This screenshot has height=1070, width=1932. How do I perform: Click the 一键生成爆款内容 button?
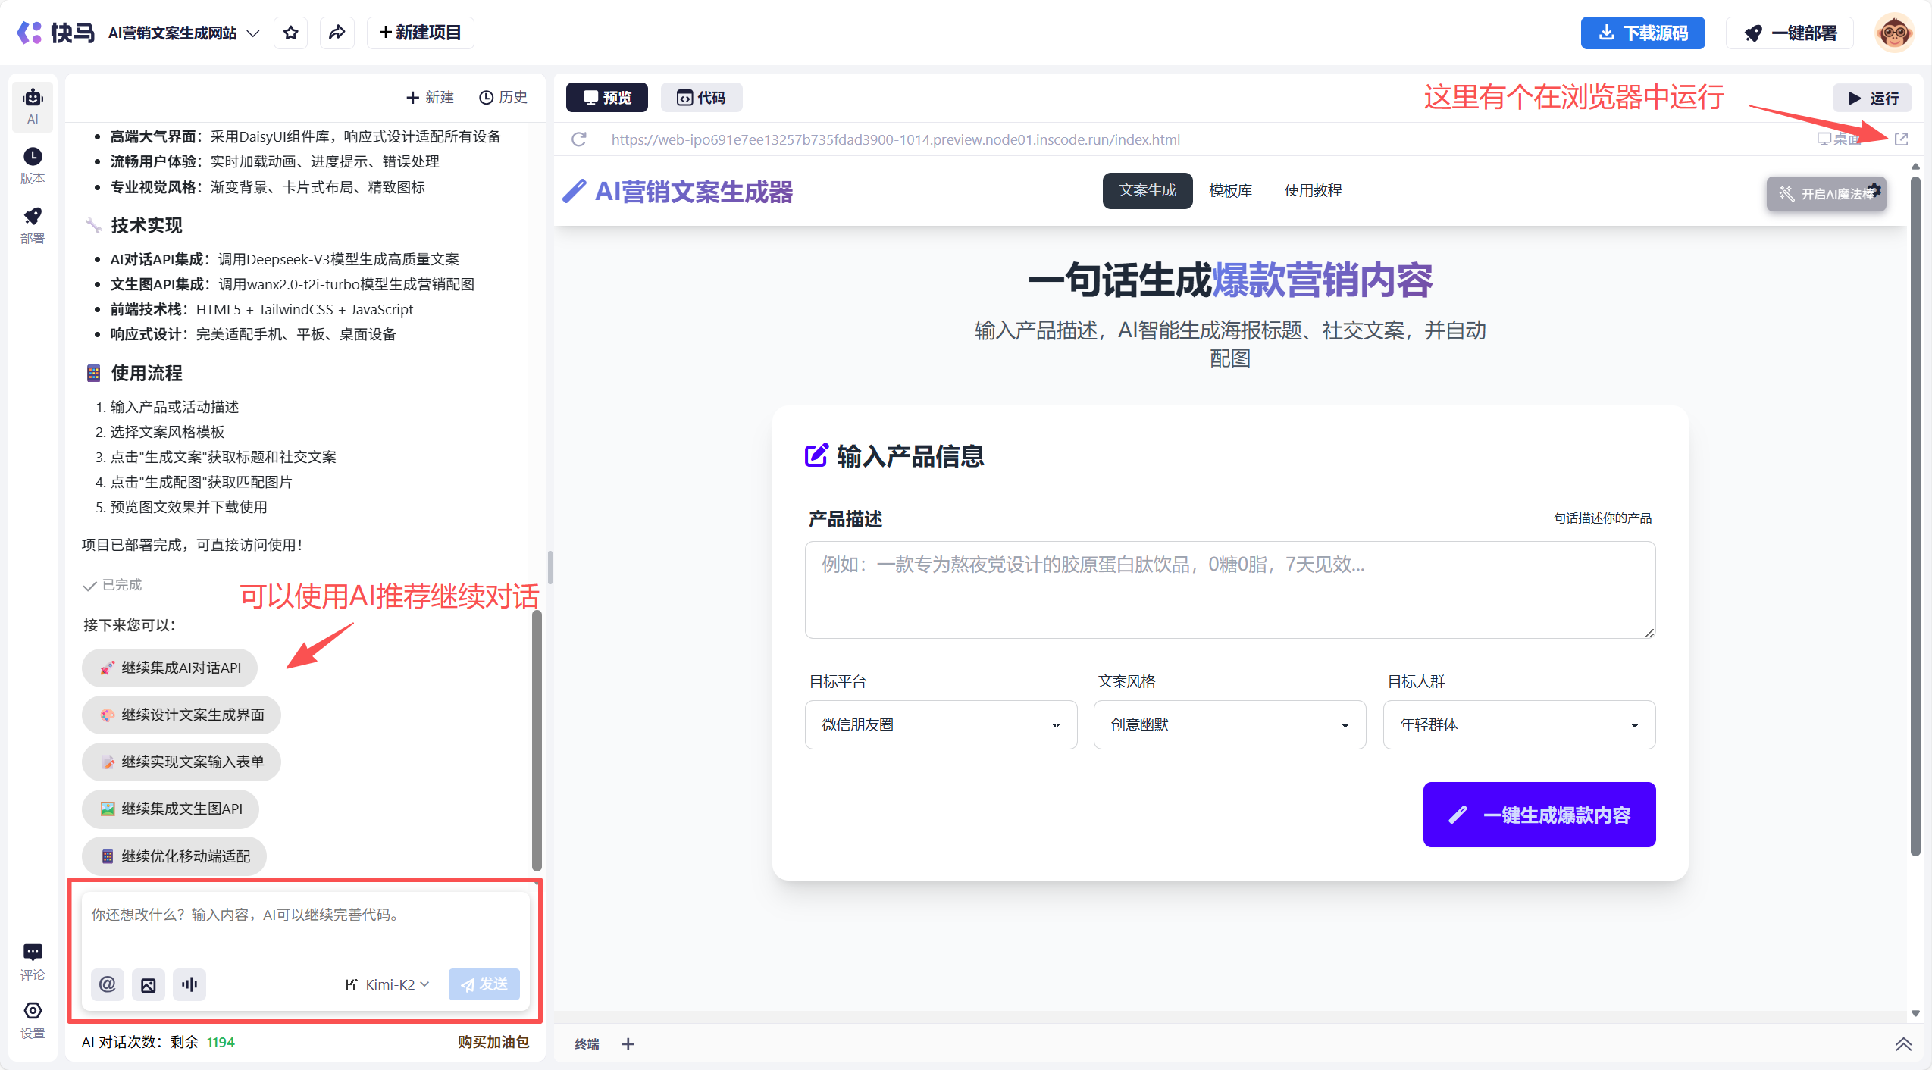(1539, 815)
